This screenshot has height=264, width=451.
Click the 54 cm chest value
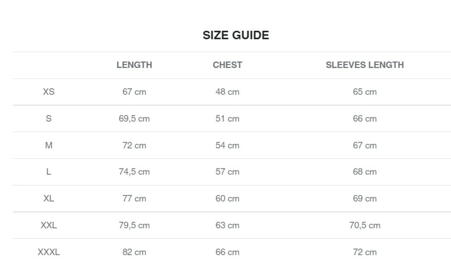click(x=227, y=145)
